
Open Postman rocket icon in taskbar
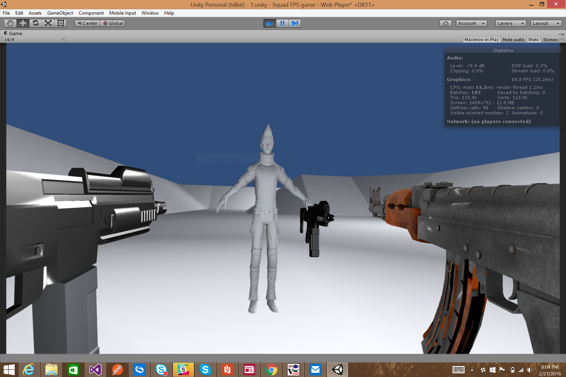(x=117, y=370)
